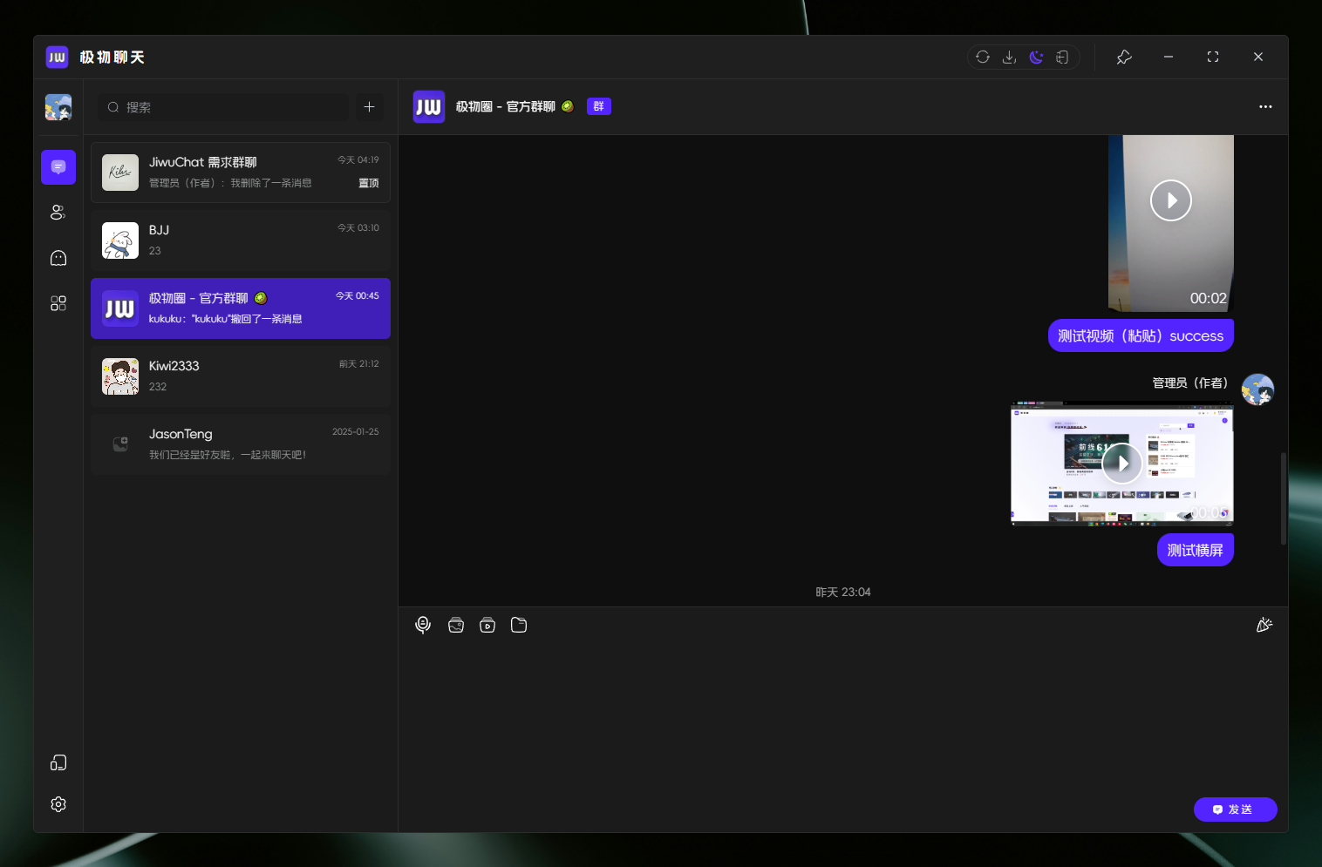The height and width of the screenshot is (867, 1322).
Task: Open the apps grid in sidebar
Action: [x=58, y=303]
